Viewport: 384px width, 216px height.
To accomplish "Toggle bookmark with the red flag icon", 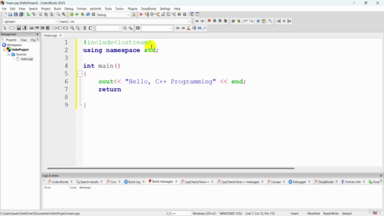I will point(209,22).
